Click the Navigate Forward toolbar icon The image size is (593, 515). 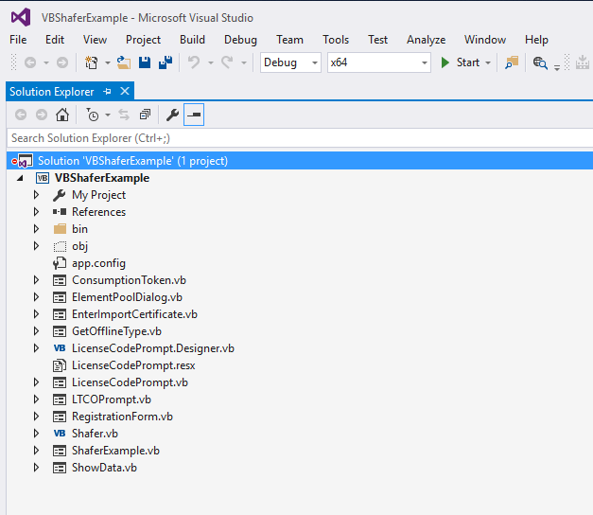point(62,62)
